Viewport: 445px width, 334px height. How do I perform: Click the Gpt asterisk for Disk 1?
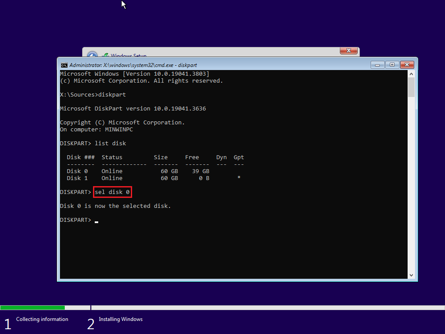click(x=239, y=177)
